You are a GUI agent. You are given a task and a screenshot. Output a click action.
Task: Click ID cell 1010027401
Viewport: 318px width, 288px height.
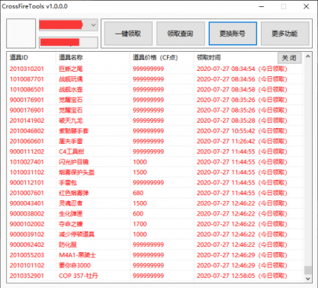27,162
